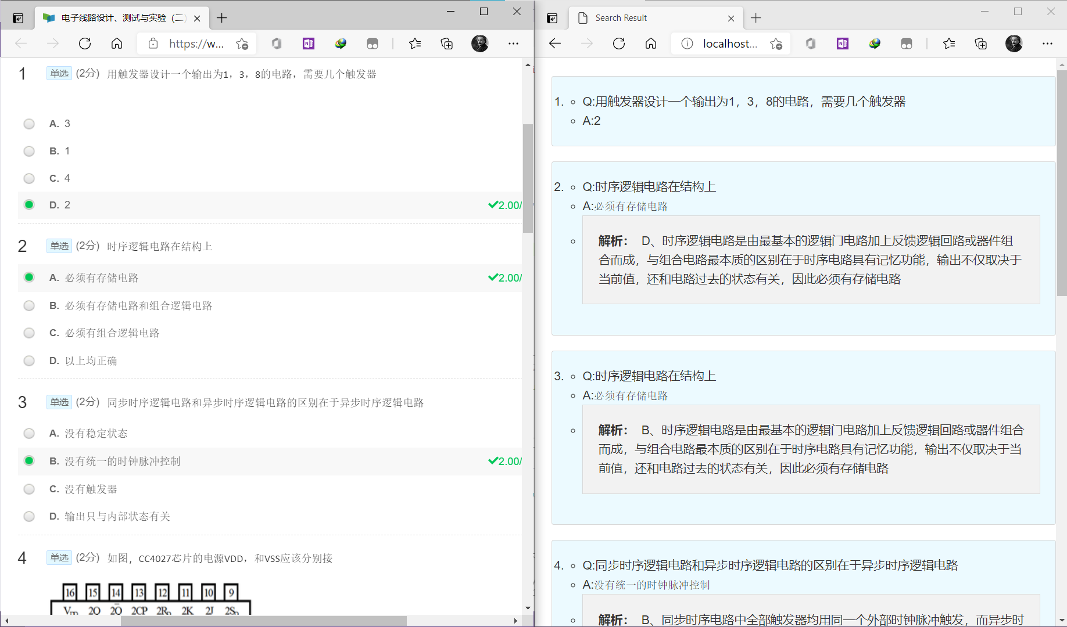The width and height of the screenshot is (1067, 627).
Task: Open Collections in the left browser window
Action: 447,44
